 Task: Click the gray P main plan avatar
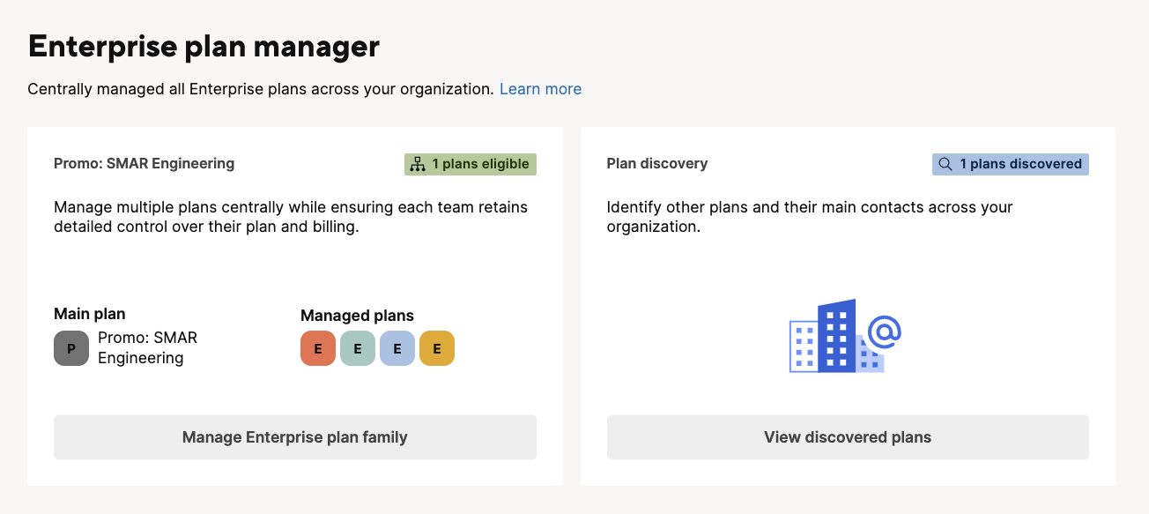pyautogui.click(x=71, y=348)
